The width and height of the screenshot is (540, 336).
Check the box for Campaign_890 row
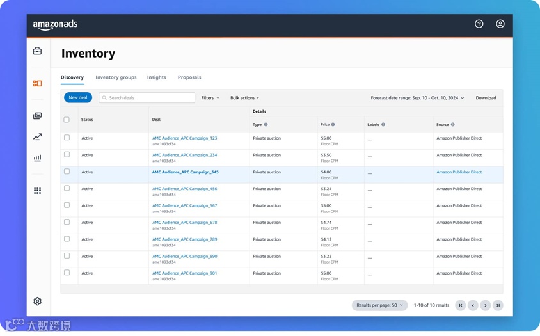click(x=67, y=256)
